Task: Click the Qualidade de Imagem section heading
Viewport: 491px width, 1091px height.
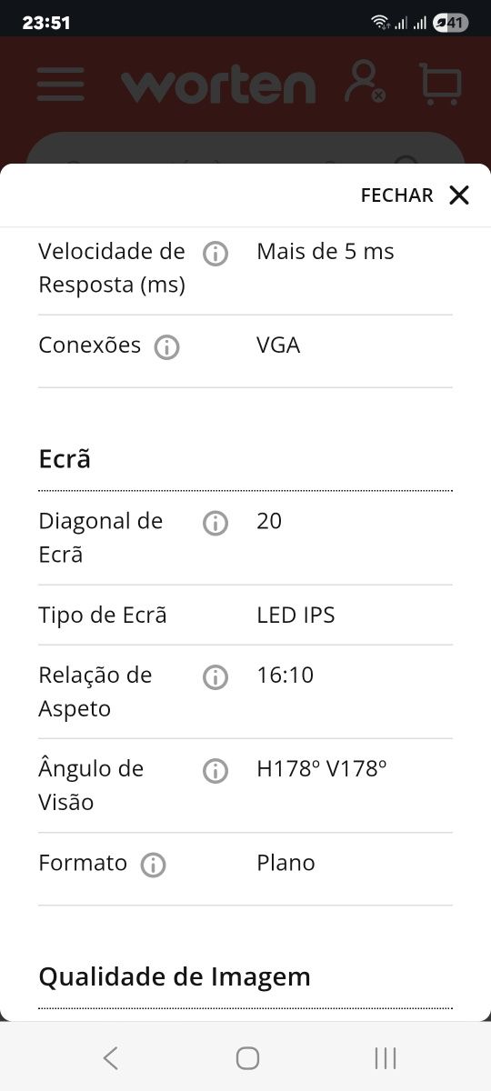Action: point(175,976)
